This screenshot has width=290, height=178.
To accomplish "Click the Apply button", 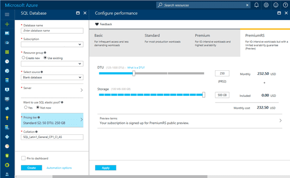I will (x=106, y=168).
